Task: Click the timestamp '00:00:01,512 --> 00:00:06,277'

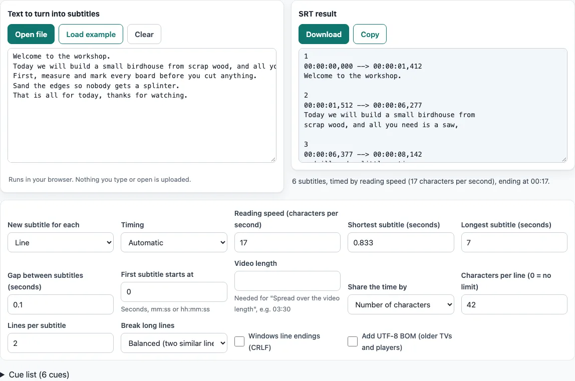Action: click(x=363, y=105)
